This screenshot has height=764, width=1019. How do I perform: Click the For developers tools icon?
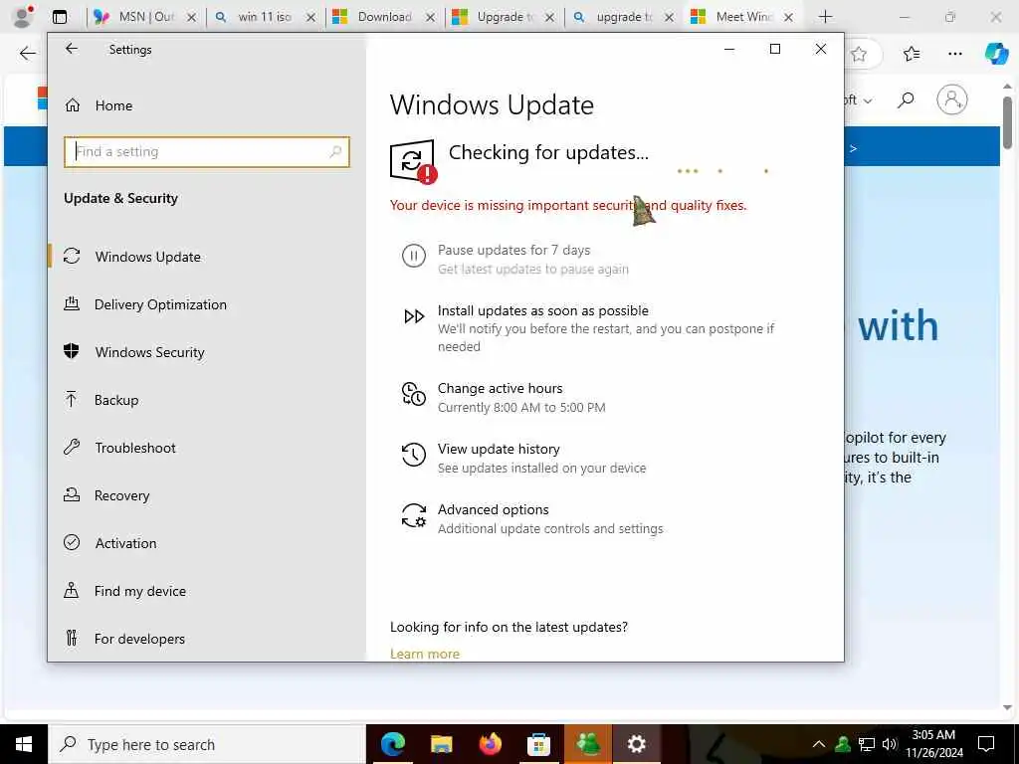[72, 638]
